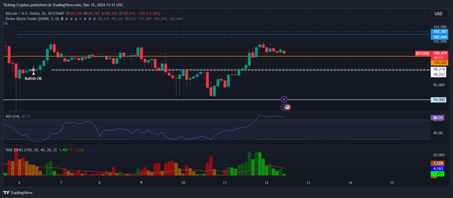Image resolution: width=453 pixels, height=198 pixels.
Task: Click the 20,000 WAE scale value
Action: click(439, 155)
